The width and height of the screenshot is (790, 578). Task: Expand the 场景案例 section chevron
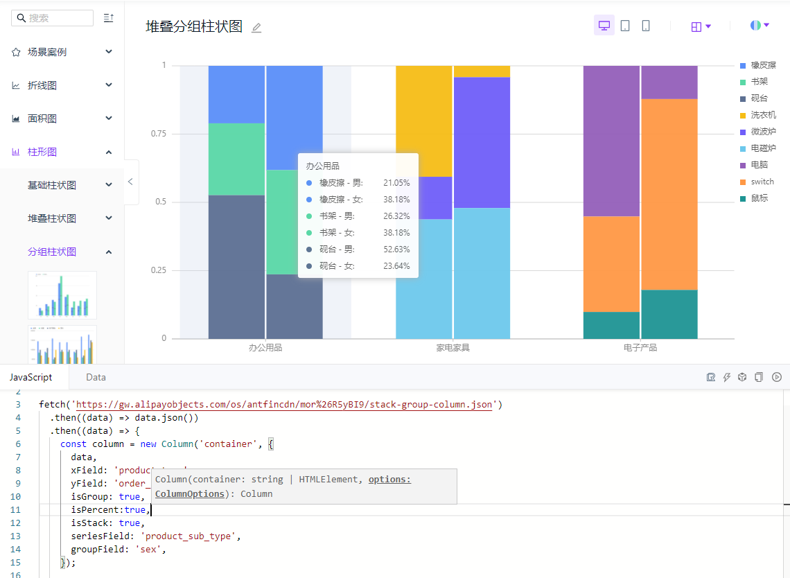coord(108,51)
